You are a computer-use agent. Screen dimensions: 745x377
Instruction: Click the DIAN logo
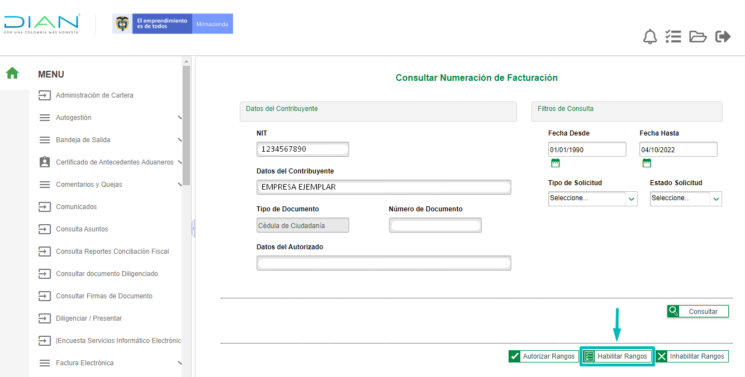(42, 24)
